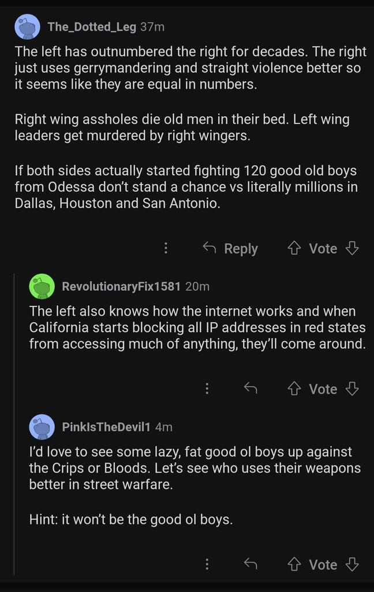
Task: Downvote RevolutionaryFix1581's comment
Action: [351, 389]
